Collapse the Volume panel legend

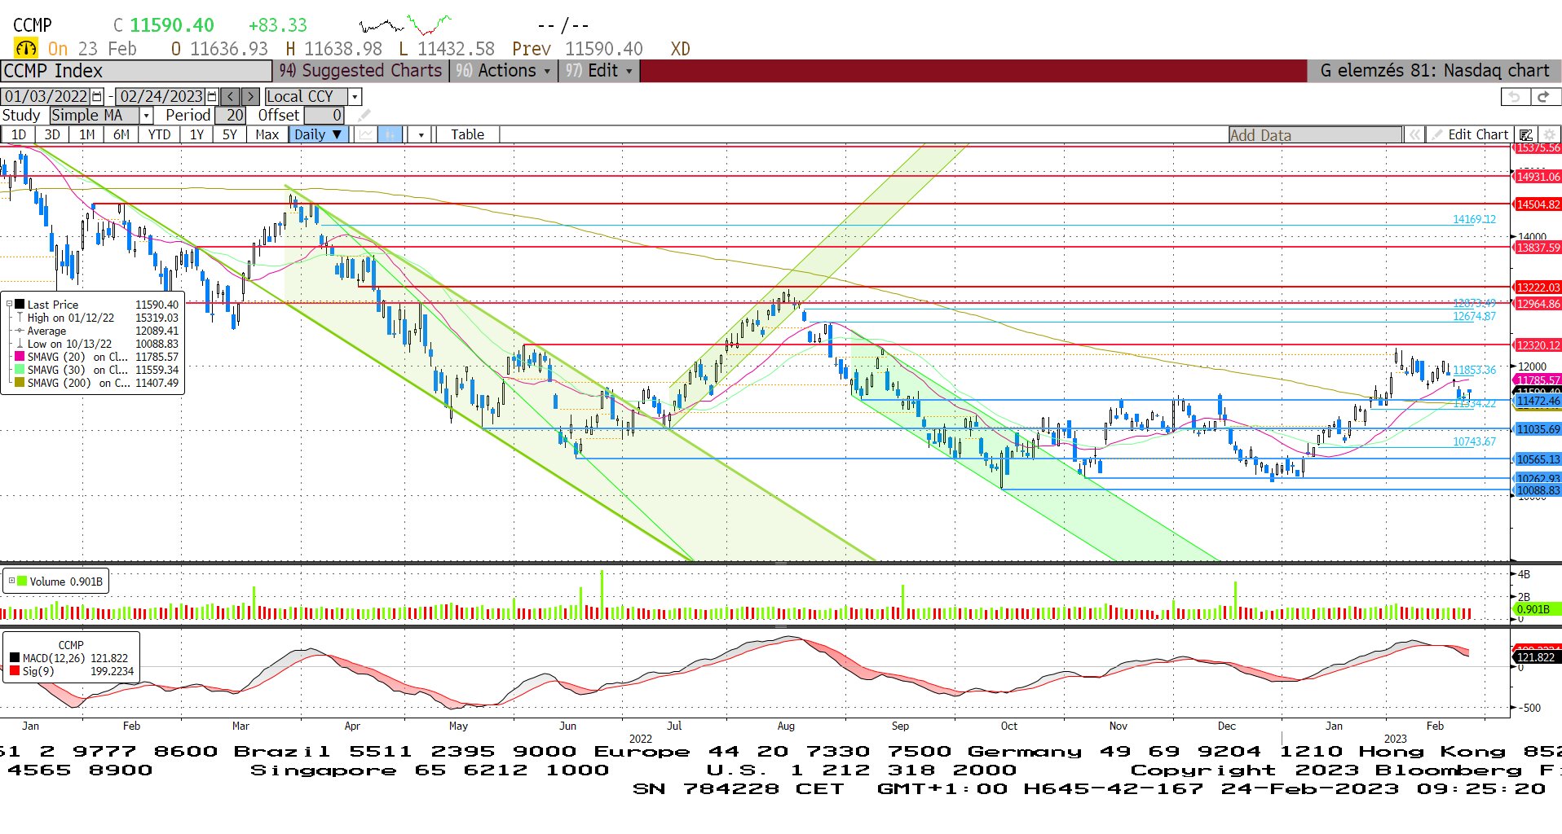coord(11,581)
